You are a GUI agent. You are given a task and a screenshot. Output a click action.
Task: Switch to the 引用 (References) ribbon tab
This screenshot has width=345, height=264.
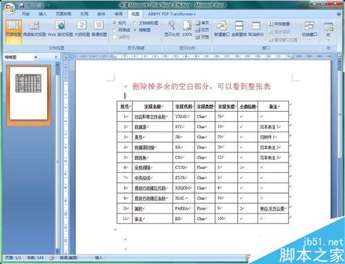[84, 14]
